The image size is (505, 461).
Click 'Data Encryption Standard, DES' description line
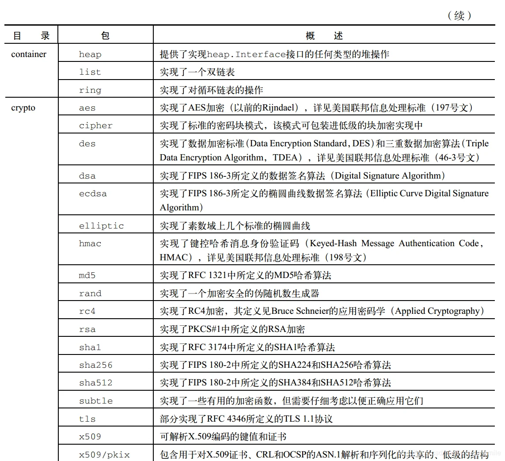[x=324, y=143]
